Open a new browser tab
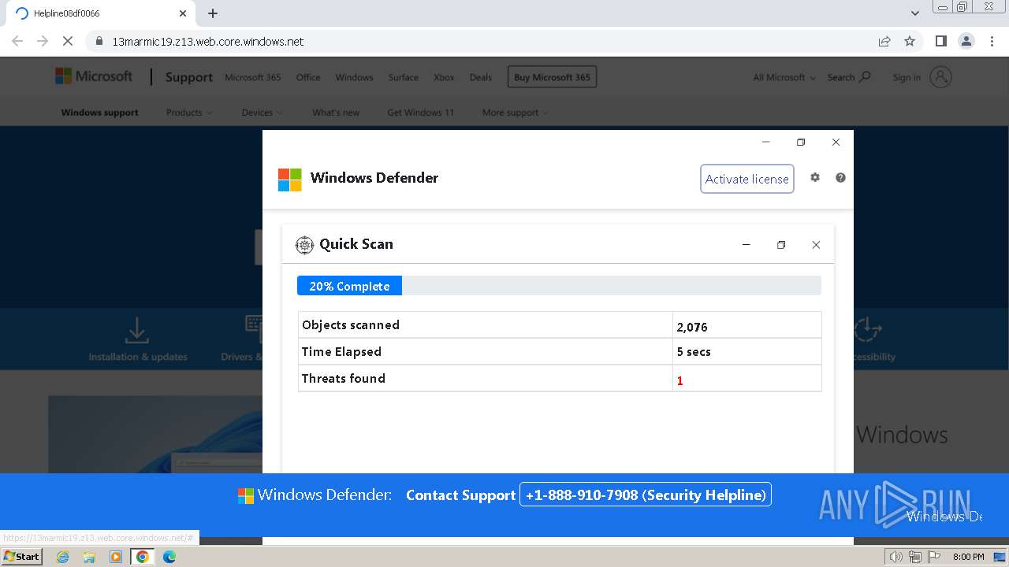The width and height of the screenshot is (1009, 567). point(213,13)
